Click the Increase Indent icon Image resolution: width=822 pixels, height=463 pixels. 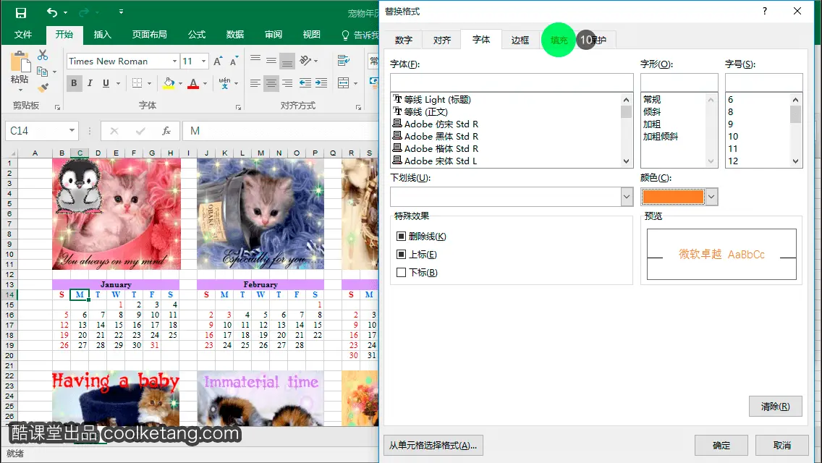(x=321, y=83)
